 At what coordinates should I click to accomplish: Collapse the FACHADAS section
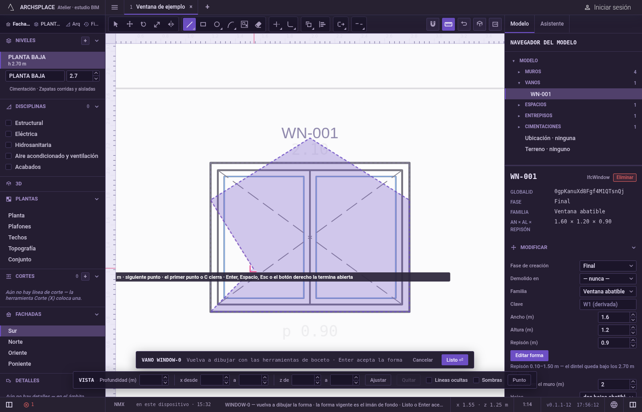point(97,314)
